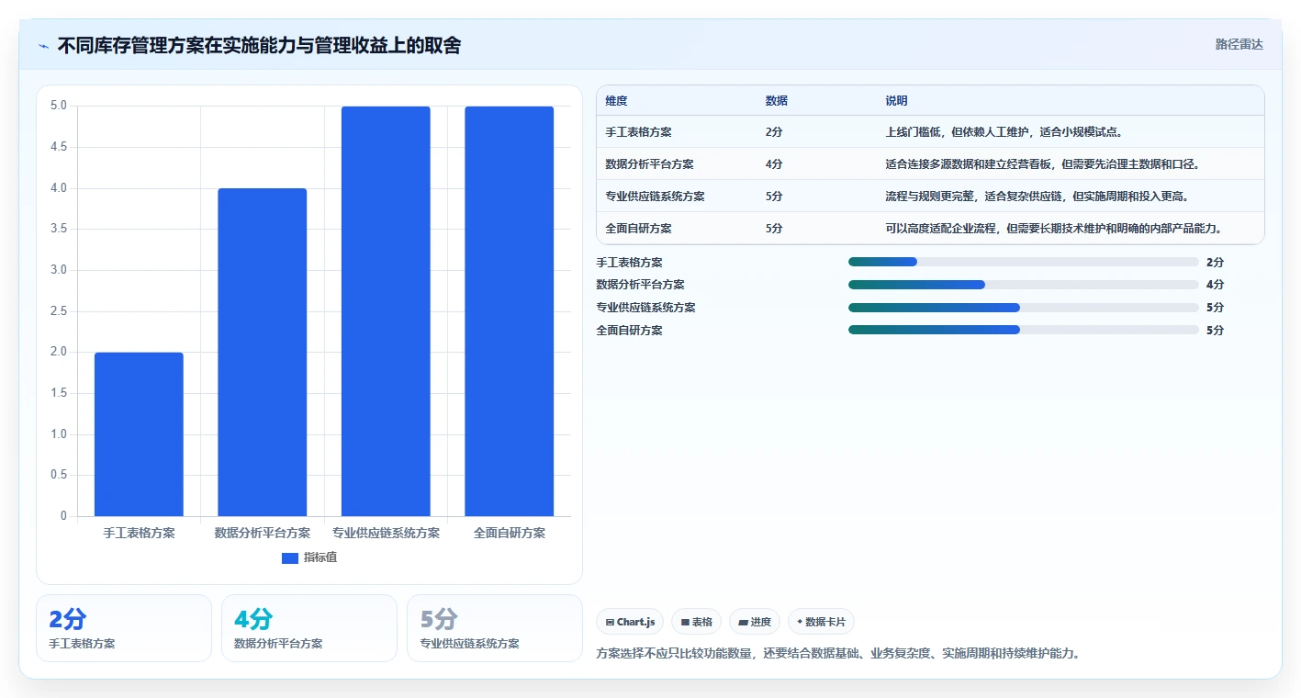Click description starting '可以高度适配企业流程'
Screen dimensions: 1301x698
(x=1057, y=229)
